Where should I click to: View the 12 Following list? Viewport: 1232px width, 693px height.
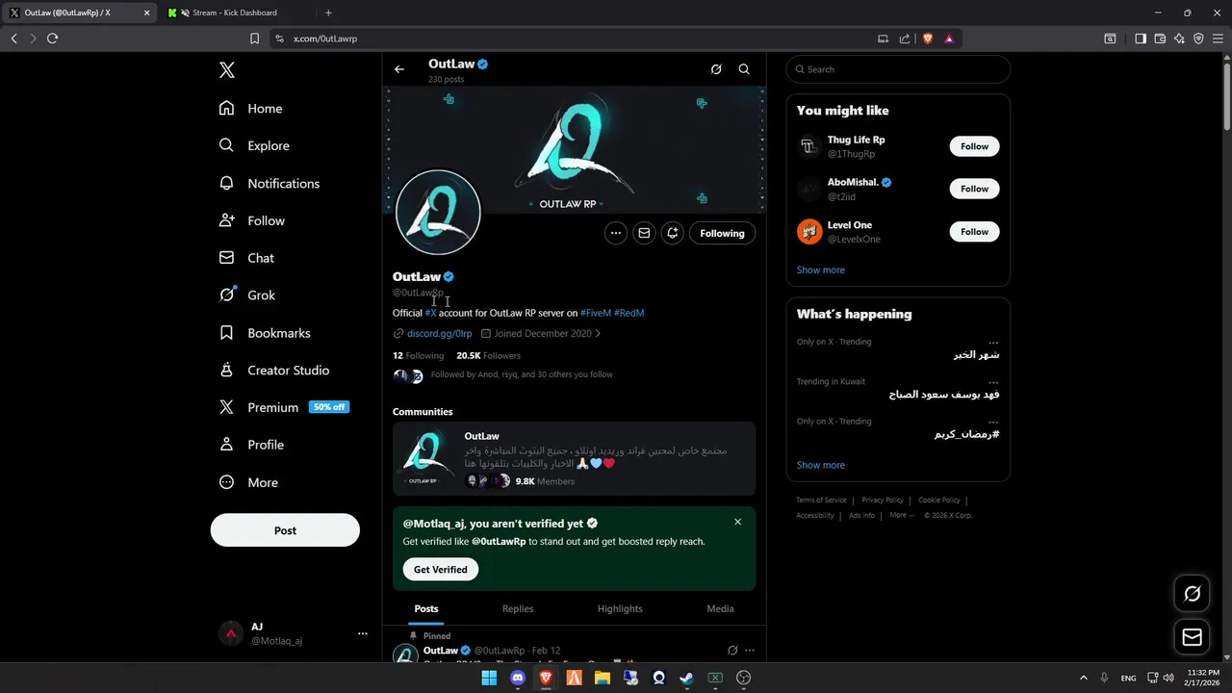click(x=418, y=355)
